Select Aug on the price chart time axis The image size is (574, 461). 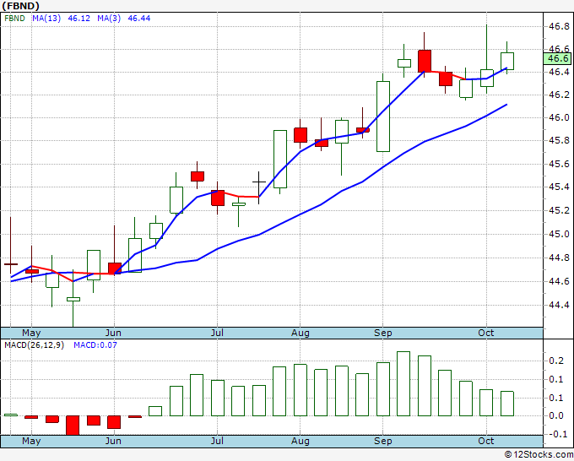pos(301,333)
